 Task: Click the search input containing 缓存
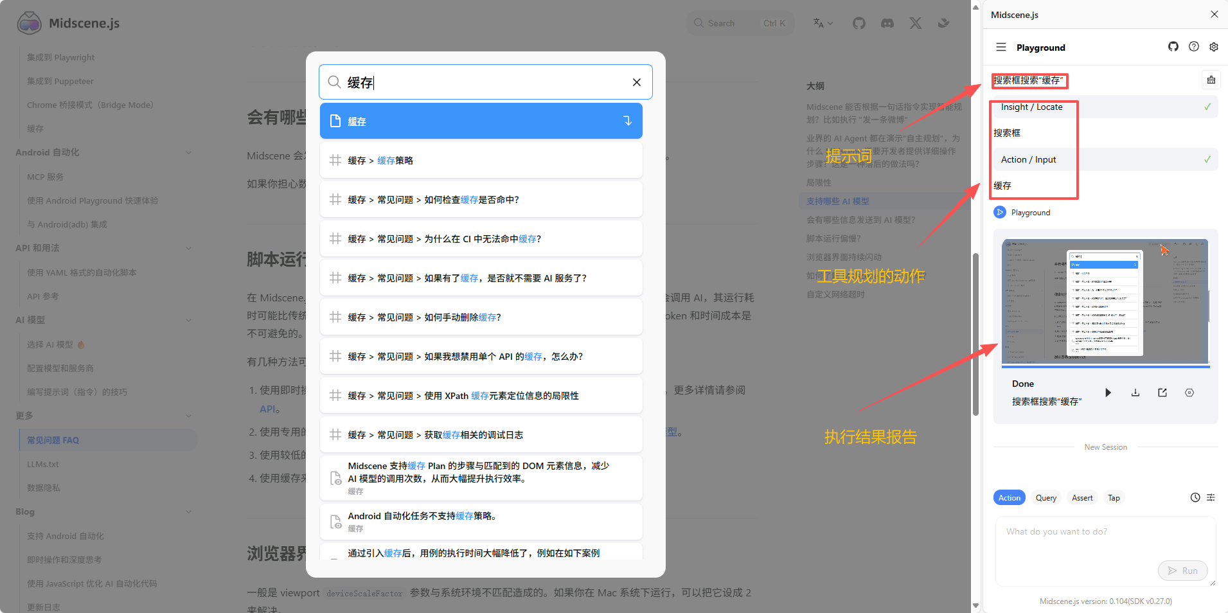[x=485, y=82]
